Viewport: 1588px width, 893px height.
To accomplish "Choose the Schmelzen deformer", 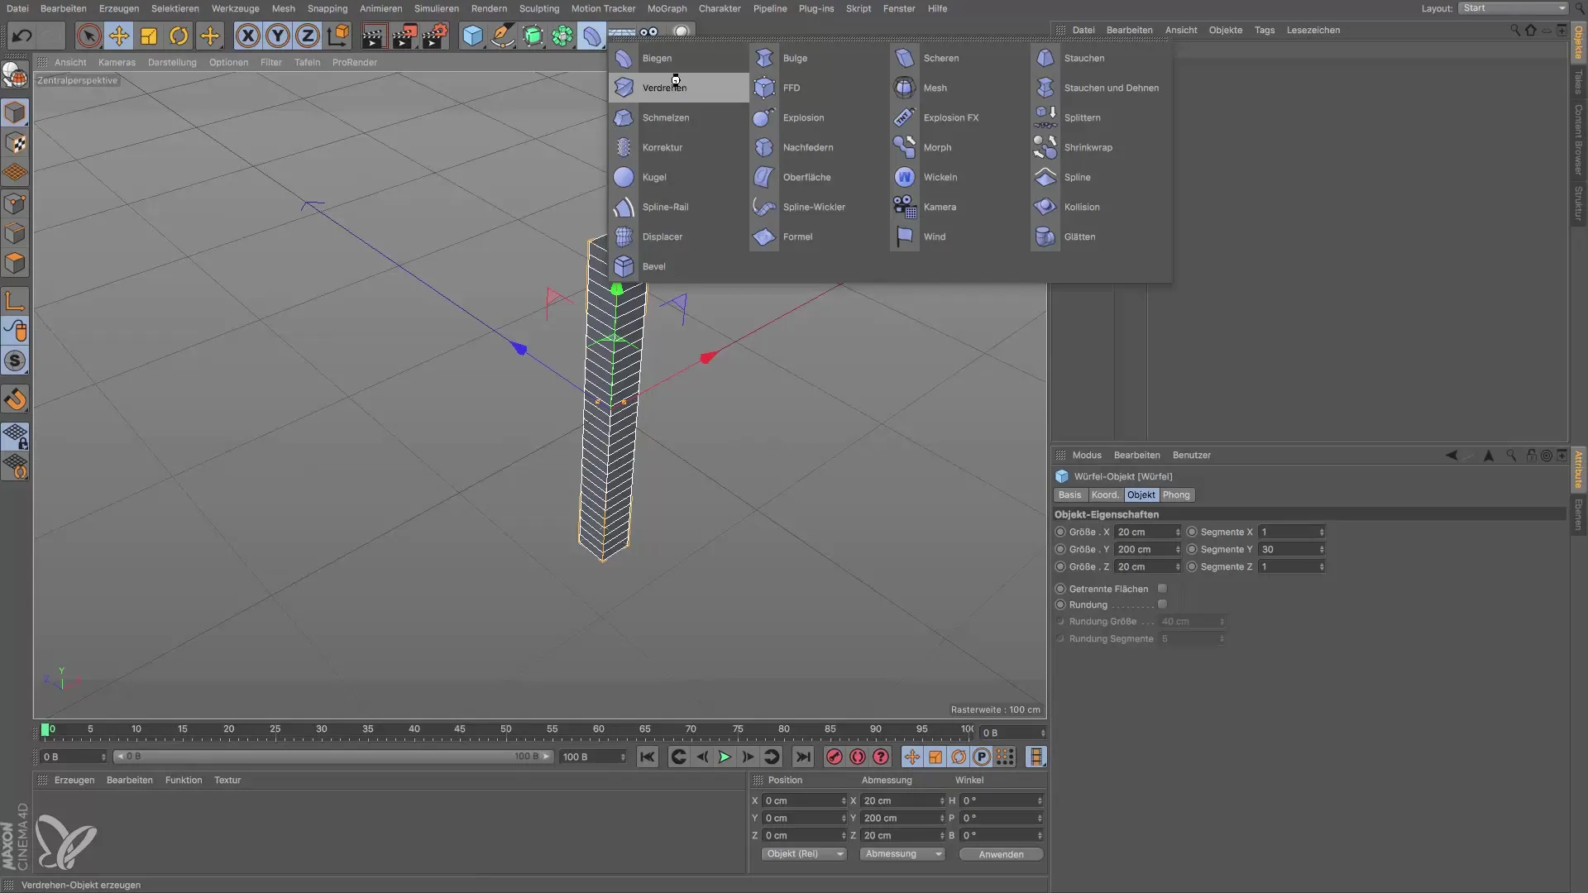I will (678, 117).
